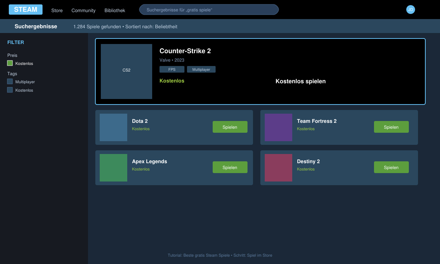
Task: Focus the search field for gratis spiele
Action: (209, 10)
